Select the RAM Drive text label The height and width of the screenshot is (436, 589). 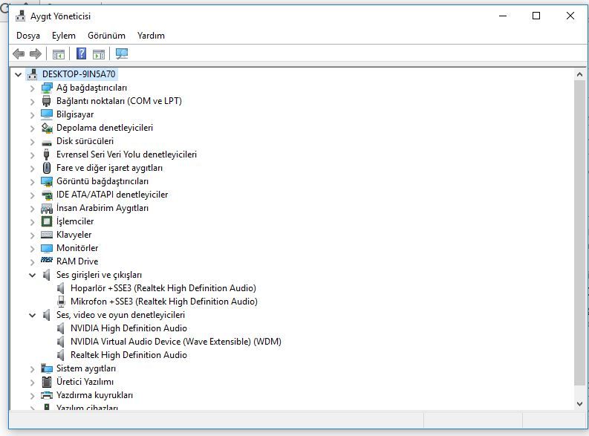click(77, 261)
